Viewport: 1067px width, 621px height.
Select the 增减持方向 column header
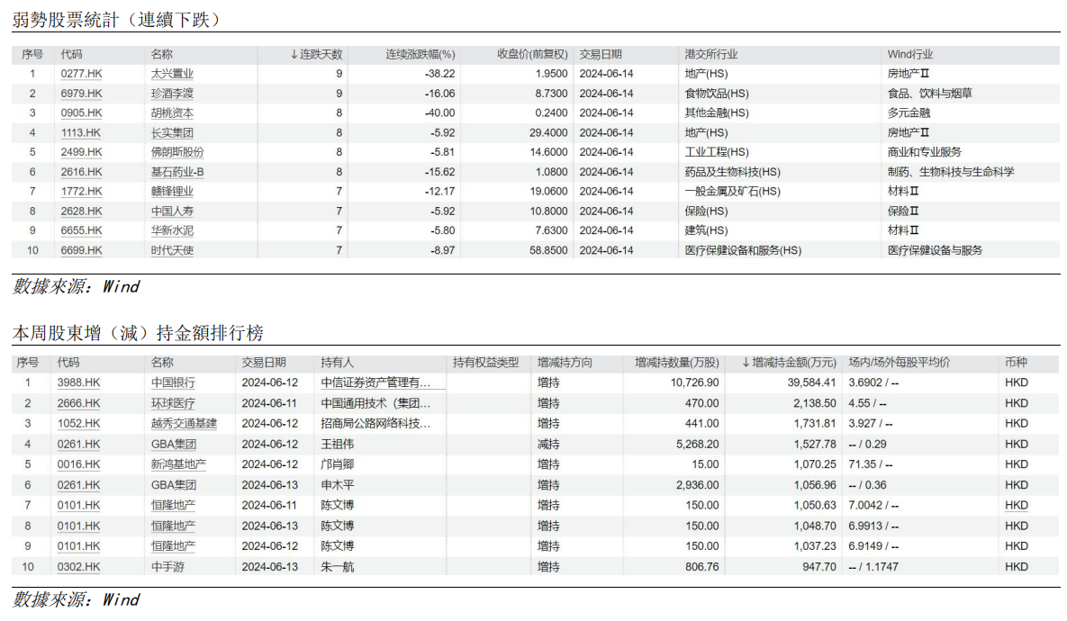point(565,363)
